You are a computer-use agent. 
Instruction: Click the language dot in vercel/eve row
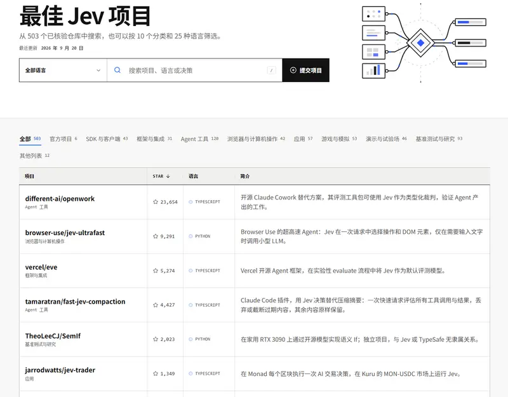coord(191,271)
